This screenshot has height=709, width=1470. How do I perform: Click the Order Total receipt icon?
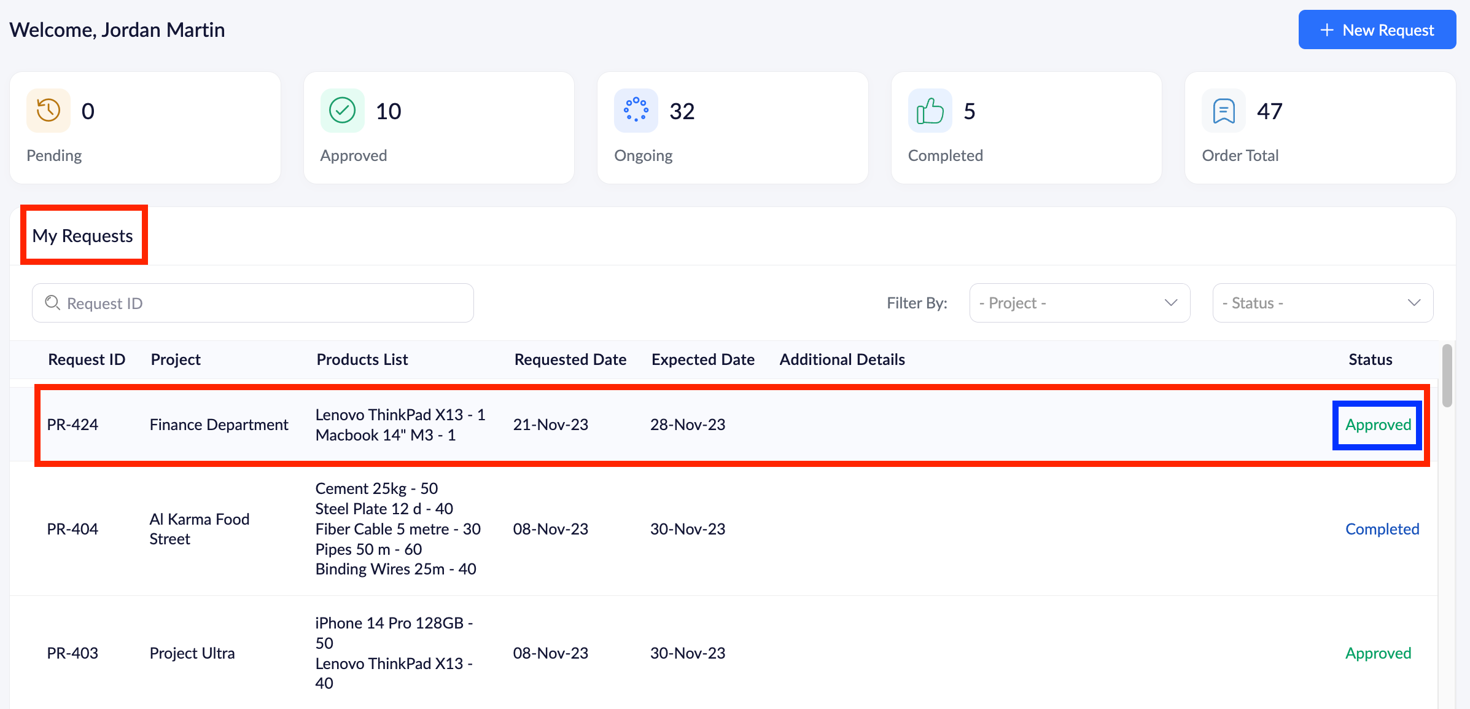coord(1223,111)
